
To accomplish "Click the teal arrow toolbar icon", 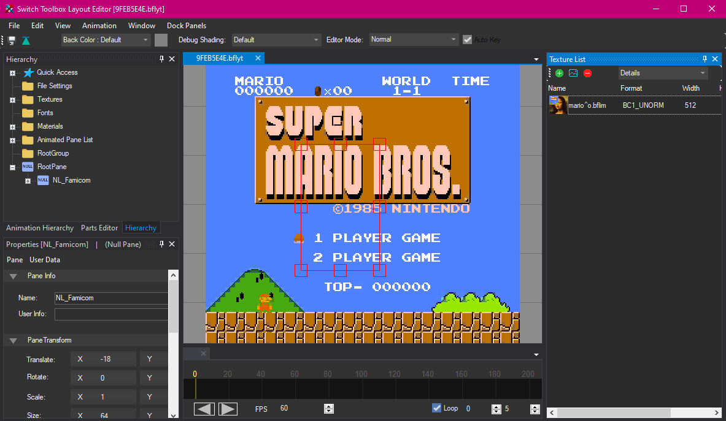I will pyautogui.click(x=26, y=40).
